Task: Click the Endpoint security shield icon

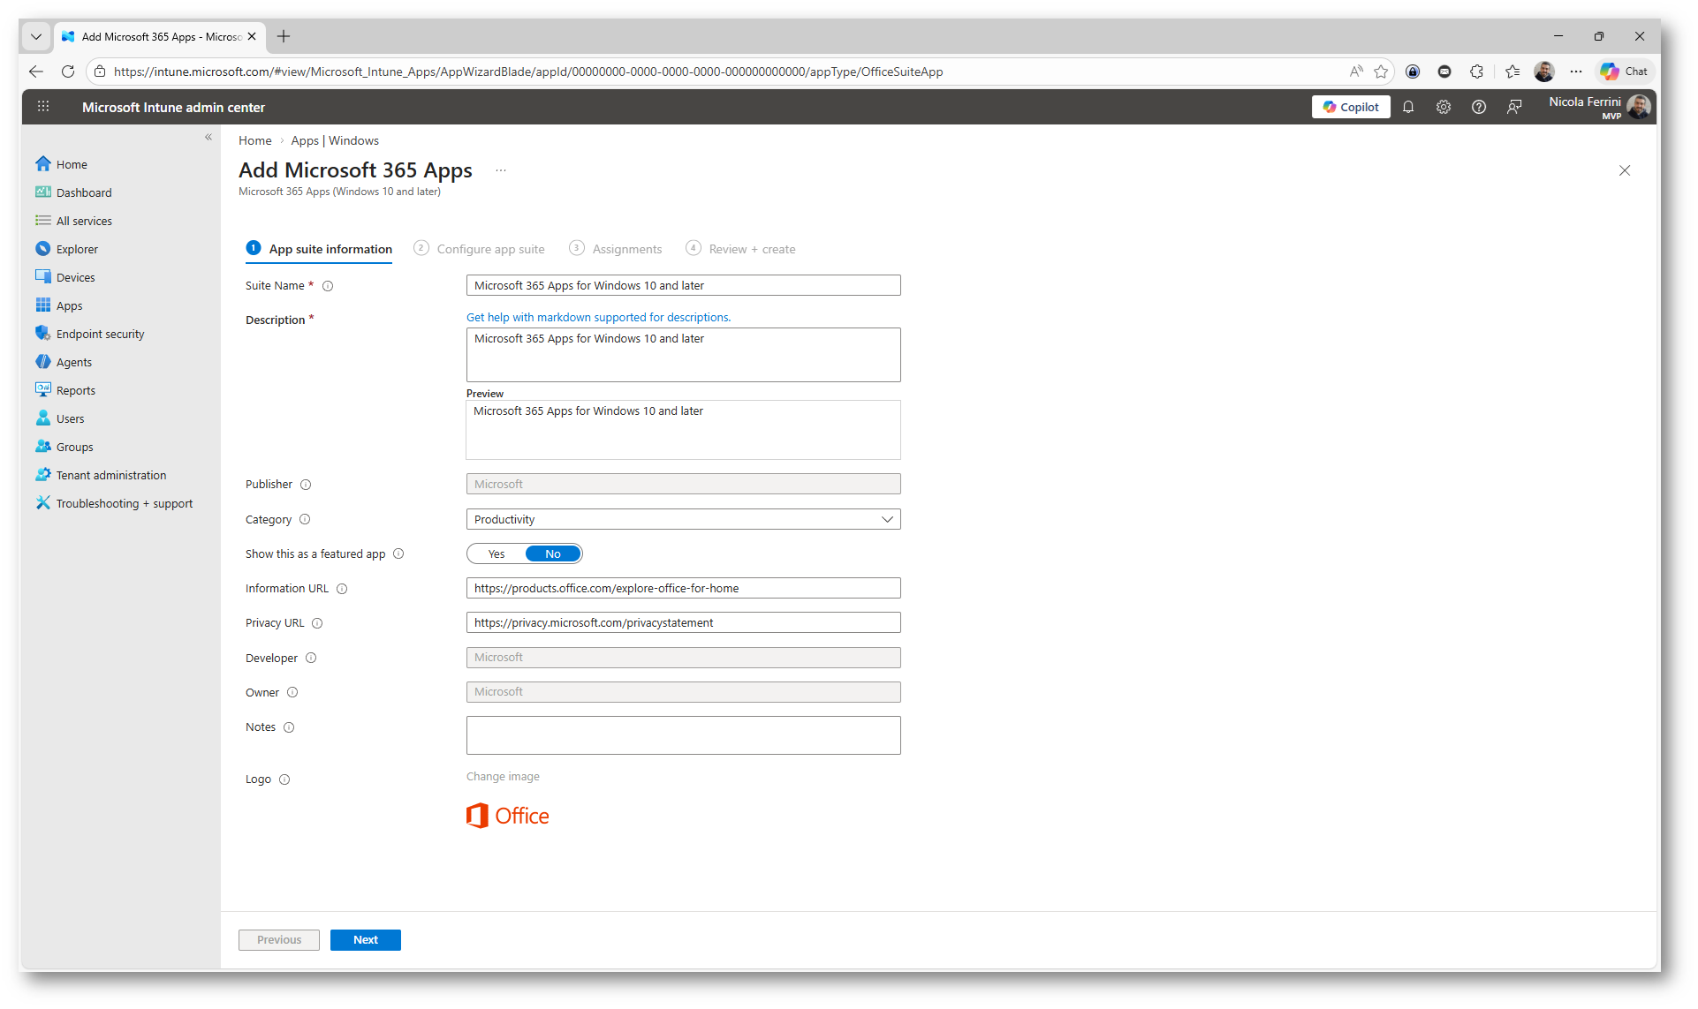Action: pyautogui.click(x=42, y=334)
